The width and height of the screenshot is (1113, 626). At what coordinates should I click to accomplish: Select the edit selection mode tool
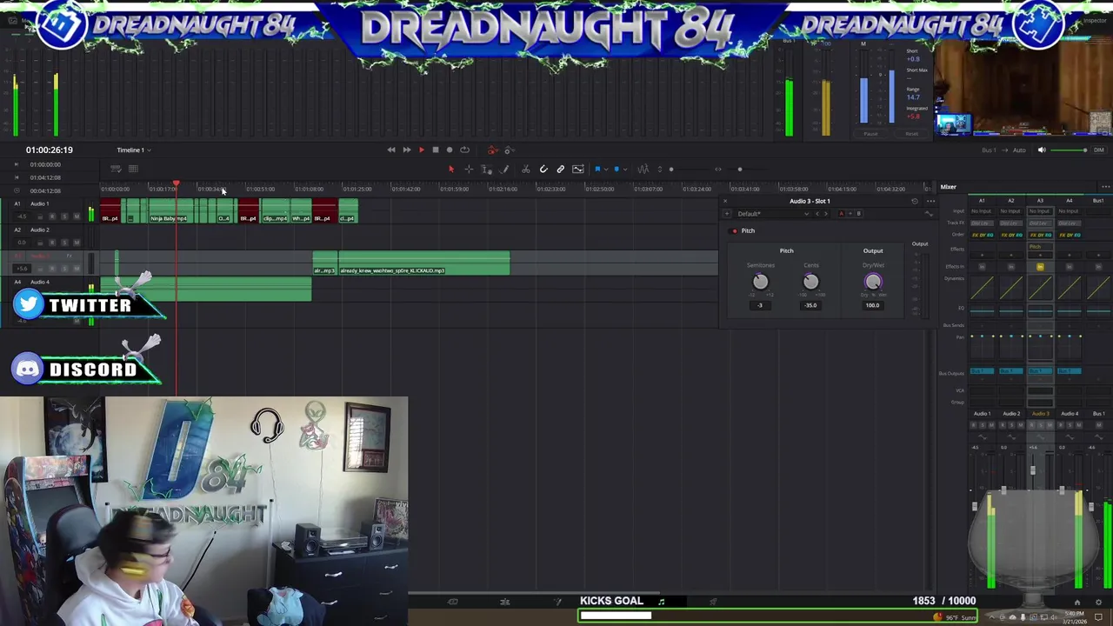click(486, 169)
